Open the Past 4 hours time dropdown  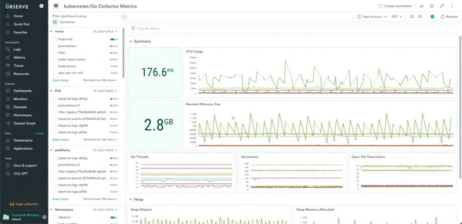[x=372, y=17]
